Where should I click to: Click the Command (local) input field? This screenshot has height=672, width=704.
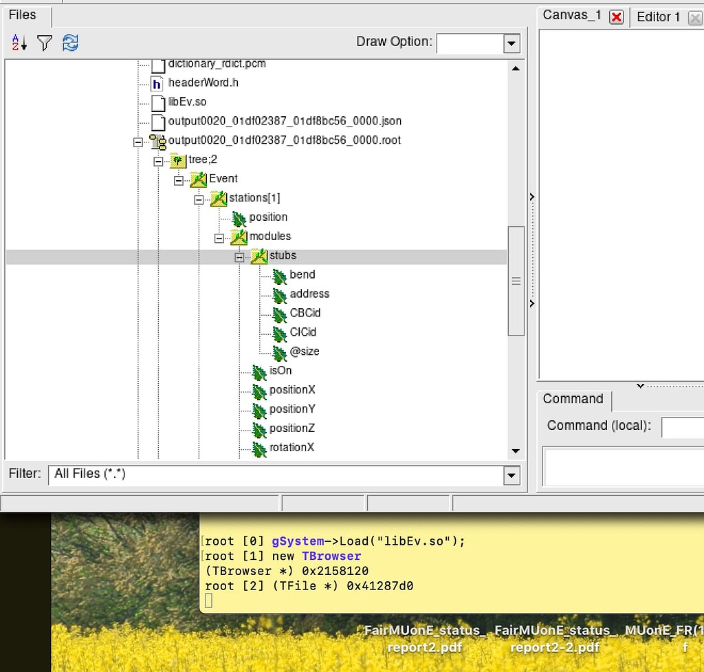click(x=683, y=427)
